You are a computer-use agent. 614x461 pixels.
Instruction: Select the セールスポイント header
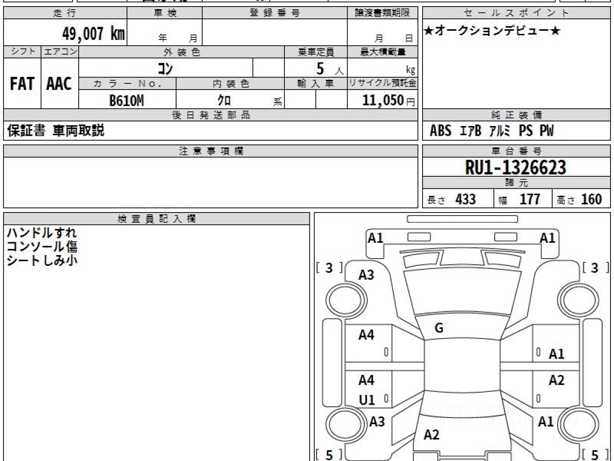pos(516,13)
